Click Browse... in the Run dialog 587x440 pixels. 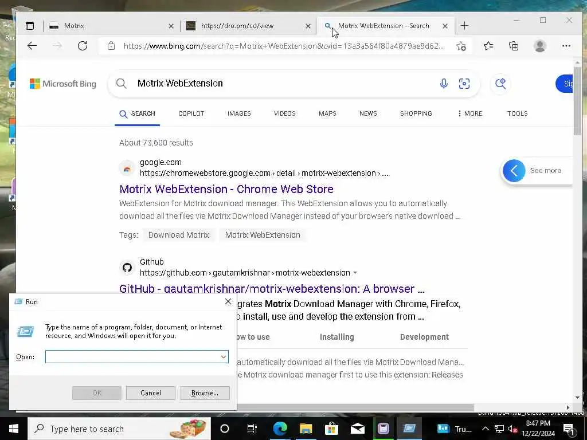pos(205,393)
